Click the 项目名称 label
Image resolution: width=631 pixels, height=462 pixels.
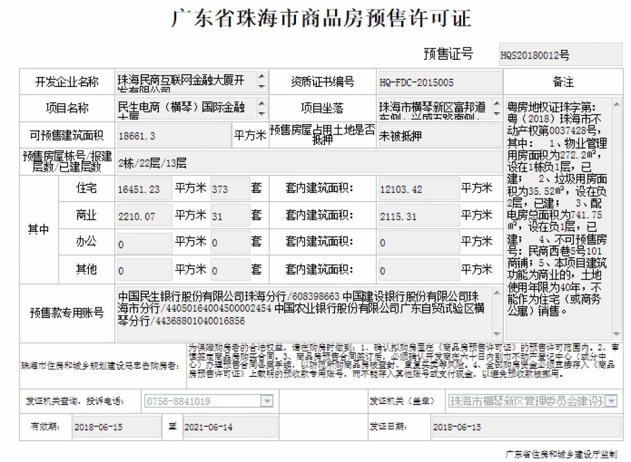[67, 108]
